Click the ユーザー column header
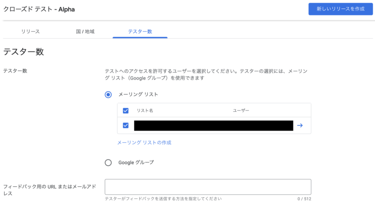The width and height of the screenshot is (375, 204). click(x=241, y=110)
